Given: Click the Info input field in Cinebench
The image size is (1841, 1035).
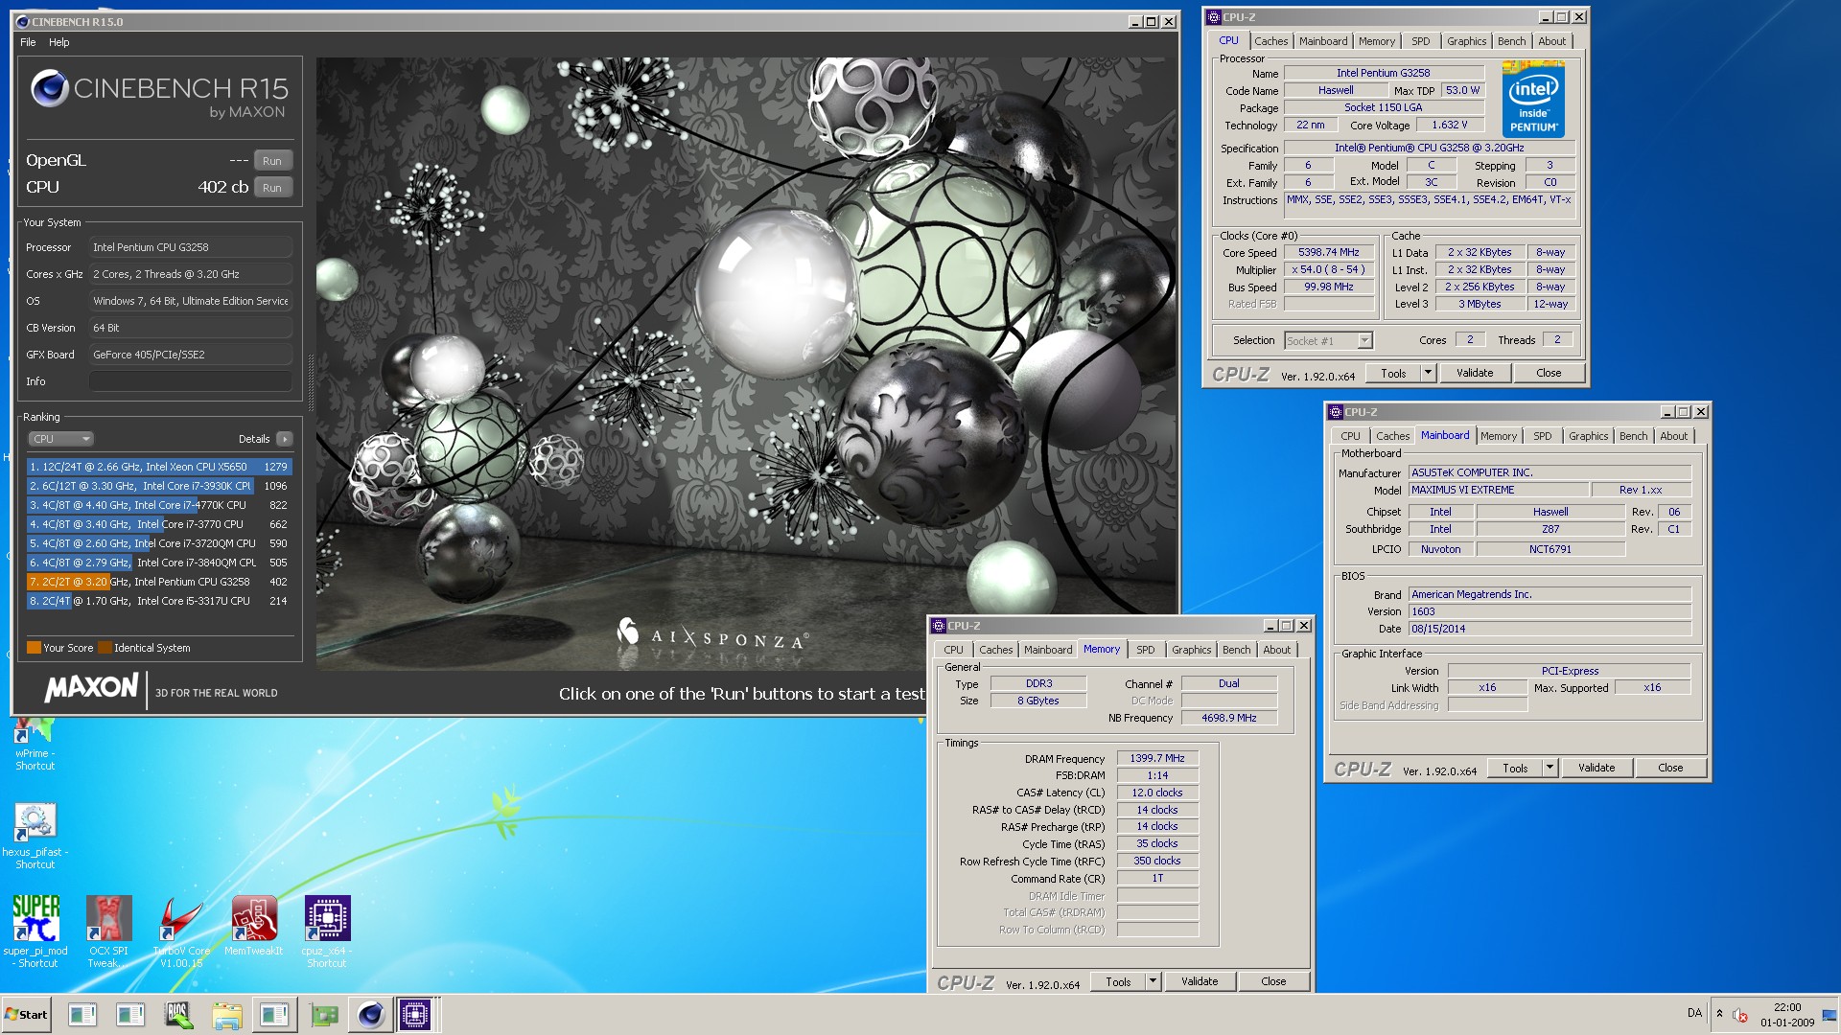Looking at the screenshot, I should [191, 381].
